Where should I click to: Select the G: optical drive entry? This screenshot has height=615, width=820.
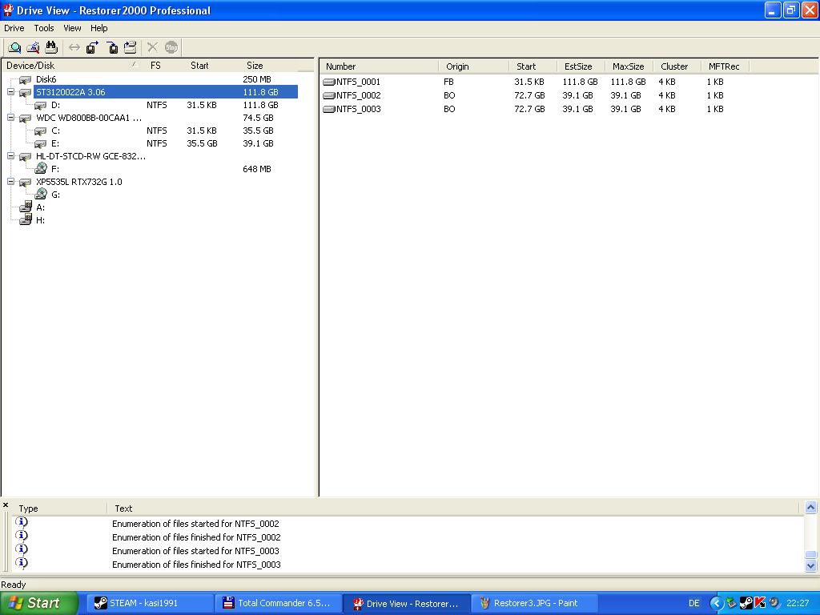(x=55, y=195)
